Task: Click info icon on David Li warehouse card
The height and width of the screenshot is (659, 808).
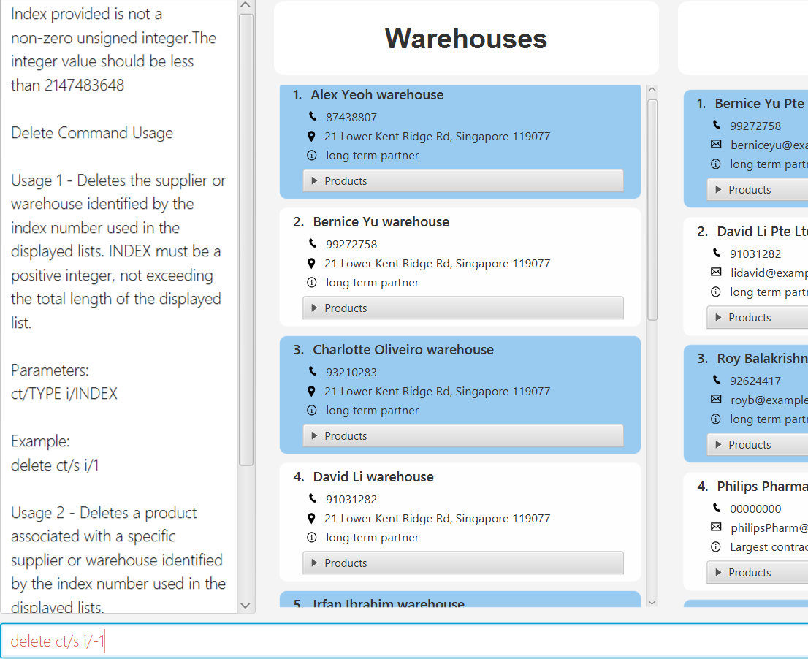Action: pyautogui.click(x=312, y=538)
